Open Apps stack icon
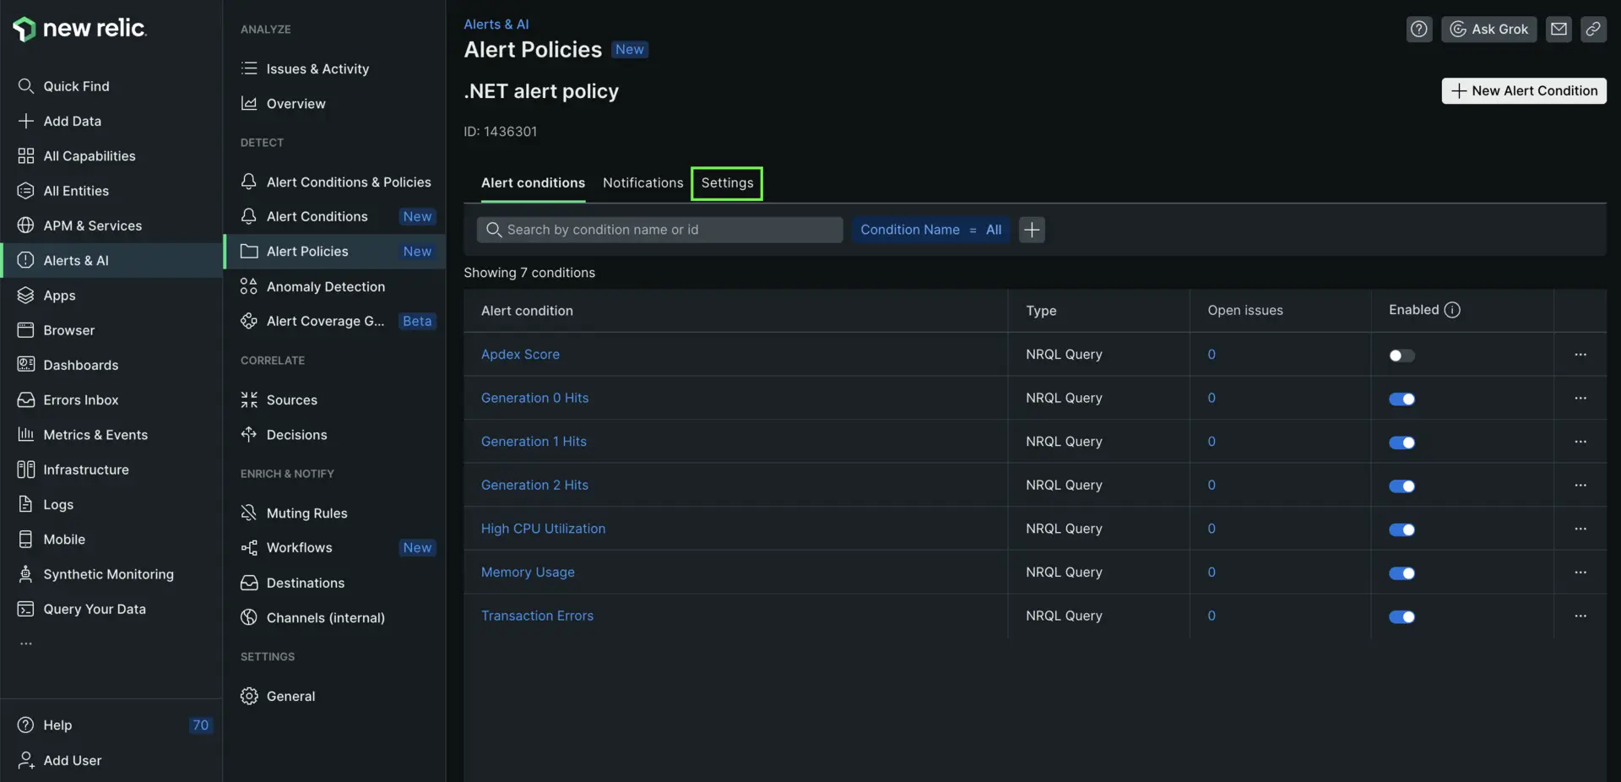The height and width of the screenshot is (782, 1621). tap(25, 296)
